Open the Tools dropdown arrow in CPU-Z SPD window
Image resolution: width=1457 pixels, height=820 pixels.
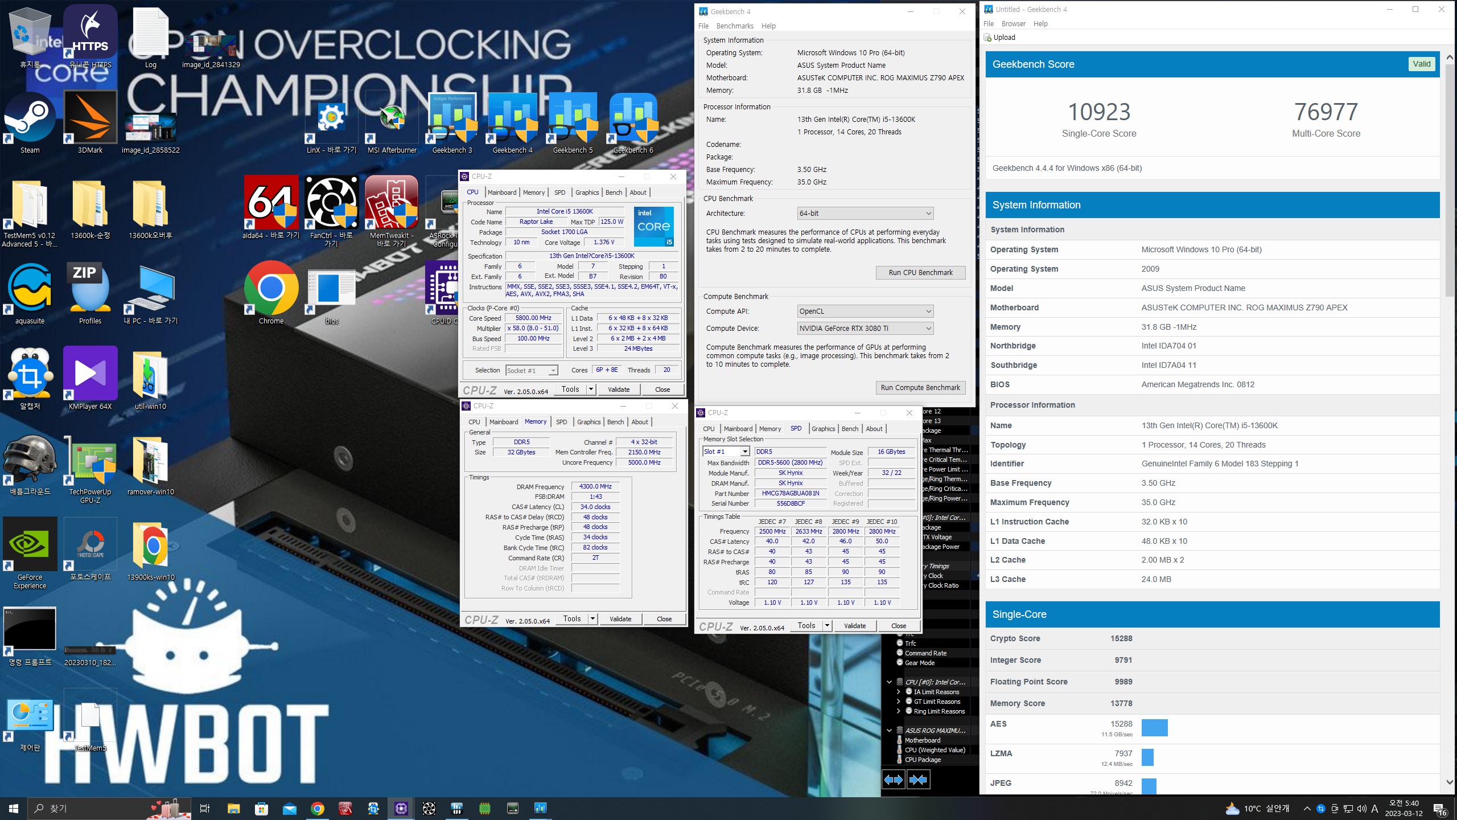tap(828, 626)
